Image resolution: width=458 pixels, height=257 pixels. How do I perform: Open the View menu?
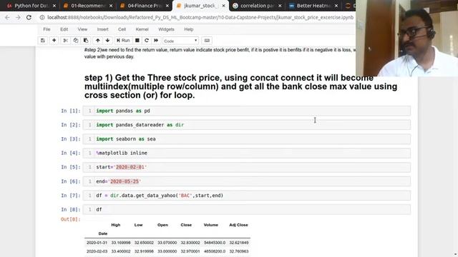82,29
